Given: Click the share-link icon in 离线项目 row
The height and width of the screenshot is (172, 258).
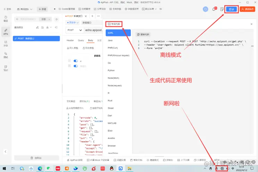Looking at the screenshot, I should (38, 27).
